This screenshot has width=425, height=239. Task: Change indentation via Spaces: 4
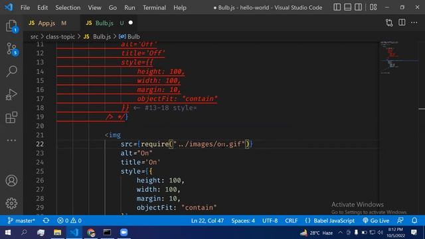[x=243, y=220]
